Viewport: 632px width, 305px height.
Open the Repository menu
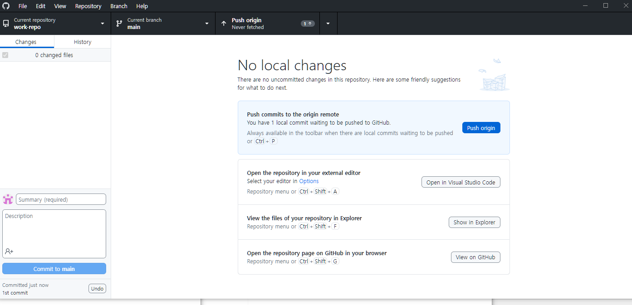click(88, 6)
